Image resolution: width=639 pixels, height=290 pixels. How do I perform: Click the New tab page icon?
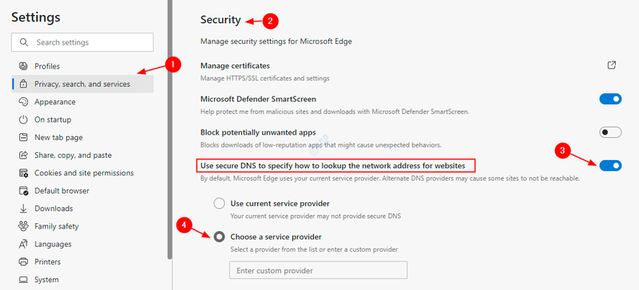(24, 138)
